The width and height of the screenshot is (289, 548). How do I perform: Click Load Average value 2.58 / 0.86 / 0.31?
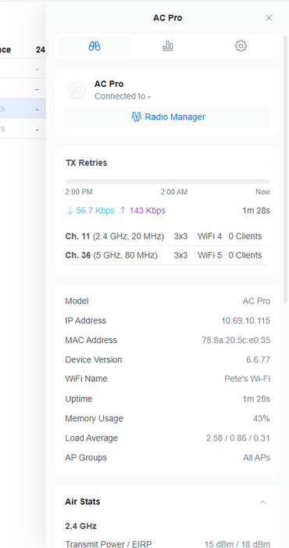pos(237,438)
